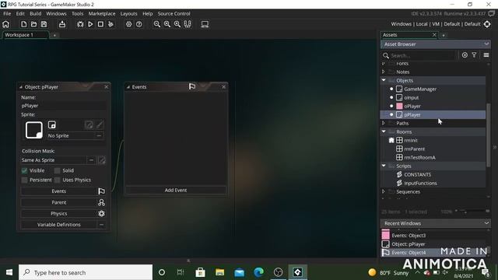The width and height of the screenshot is (498, 280).
Task: Open a project using folder icon
Action: (33, 24)
